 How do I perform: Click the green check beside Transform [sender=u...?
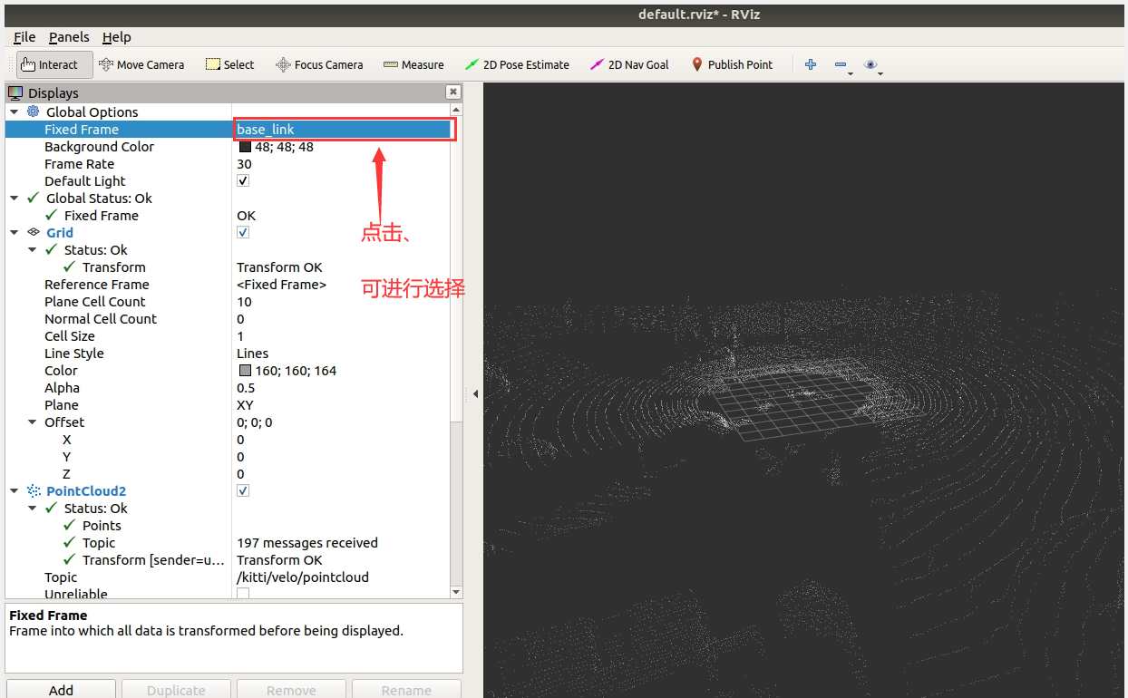(x=70, y=559)
